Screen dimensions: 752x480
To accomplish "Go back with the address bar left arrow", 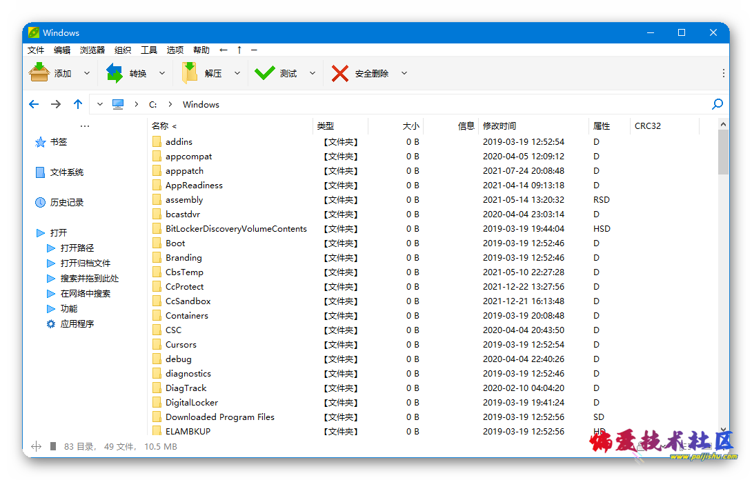I will pos(34,104).
